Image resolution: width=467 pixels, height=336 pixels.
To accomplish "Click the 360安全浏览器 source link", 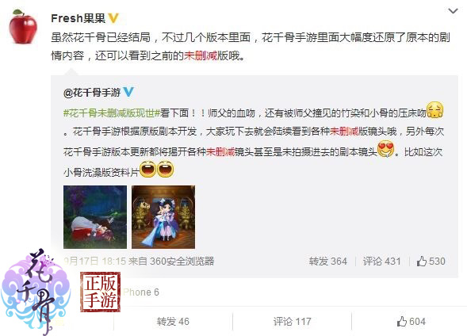I will coord(182,261).
